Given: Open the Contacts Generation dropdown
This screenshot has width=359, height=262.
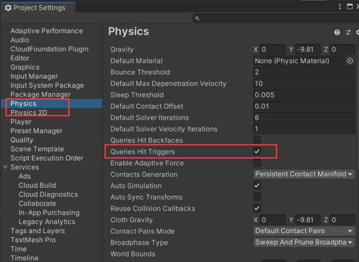Looking at the screenshot, I should 304,174.
